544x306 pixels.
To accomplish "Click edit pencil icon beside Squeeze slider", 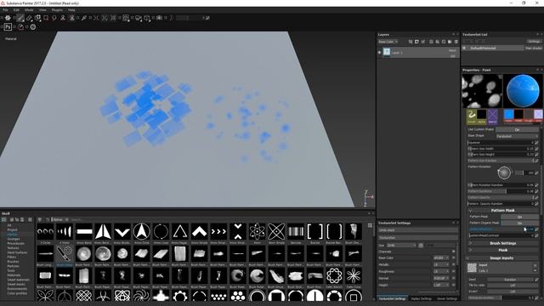I will 536,143.
